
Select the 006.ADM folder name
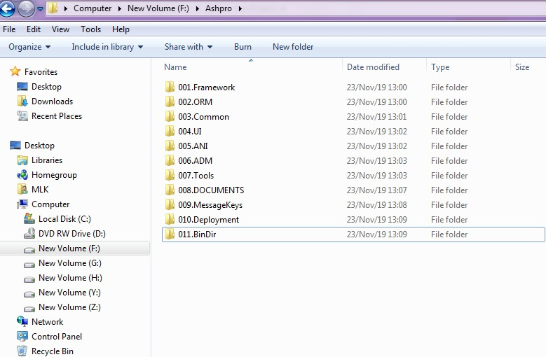point(195,160)
